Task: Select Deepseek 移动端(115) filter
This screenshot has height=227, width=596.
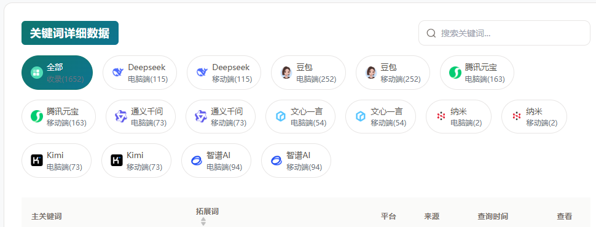Action: pos(224,73)
